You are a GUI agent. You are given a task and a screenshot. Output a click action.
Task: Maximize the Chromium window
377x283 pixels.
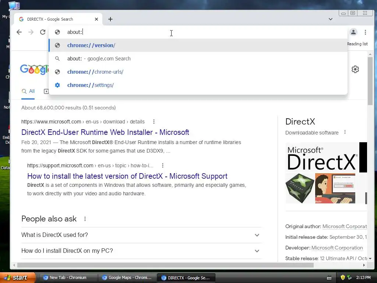353,13
